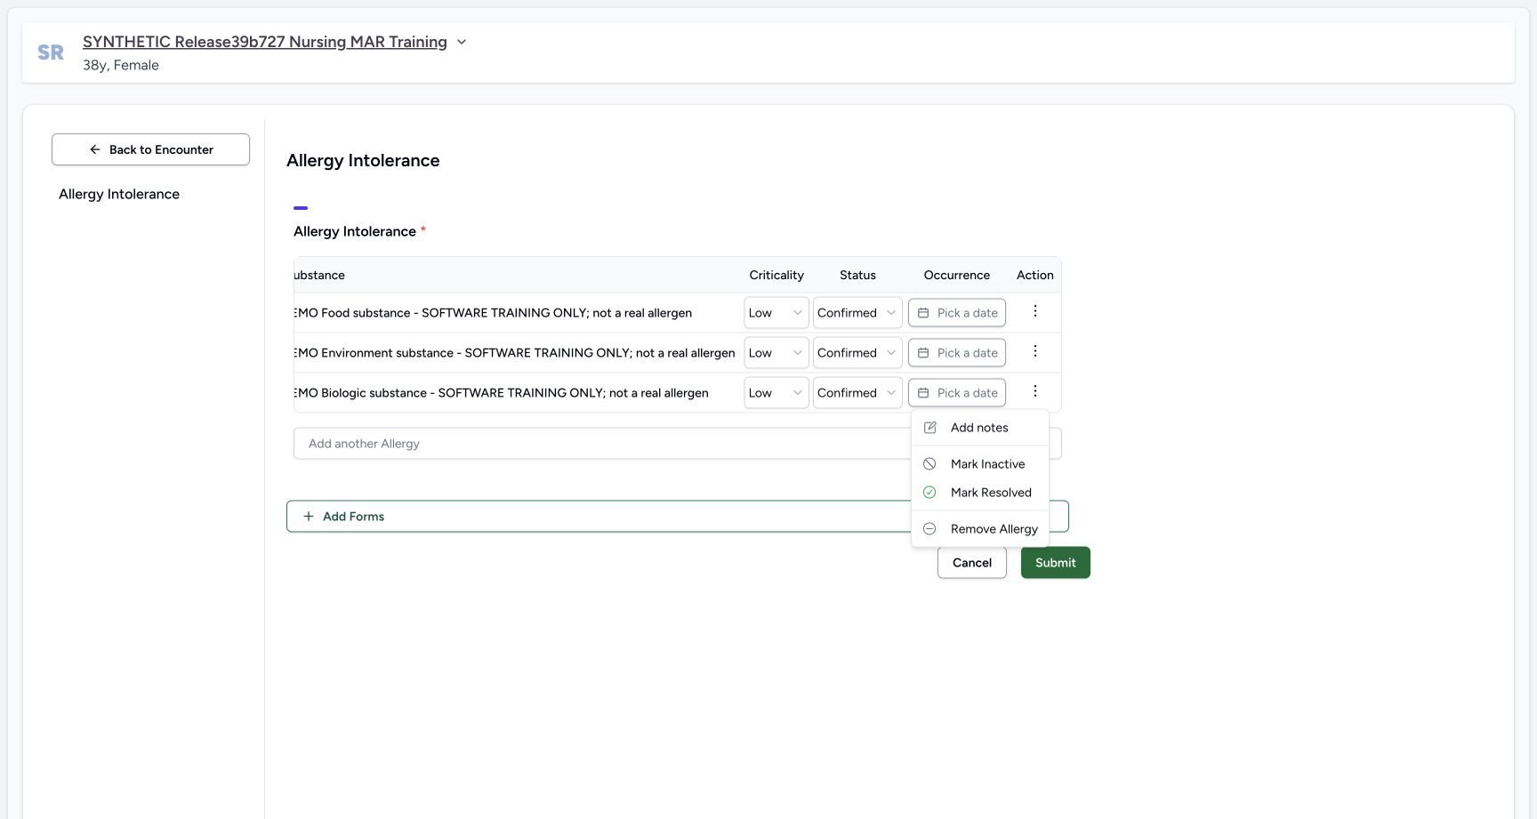Screen dimensions: 1537x819
Task: Click the kebab icon for Biologic substance row
Action: [1034, 391]
